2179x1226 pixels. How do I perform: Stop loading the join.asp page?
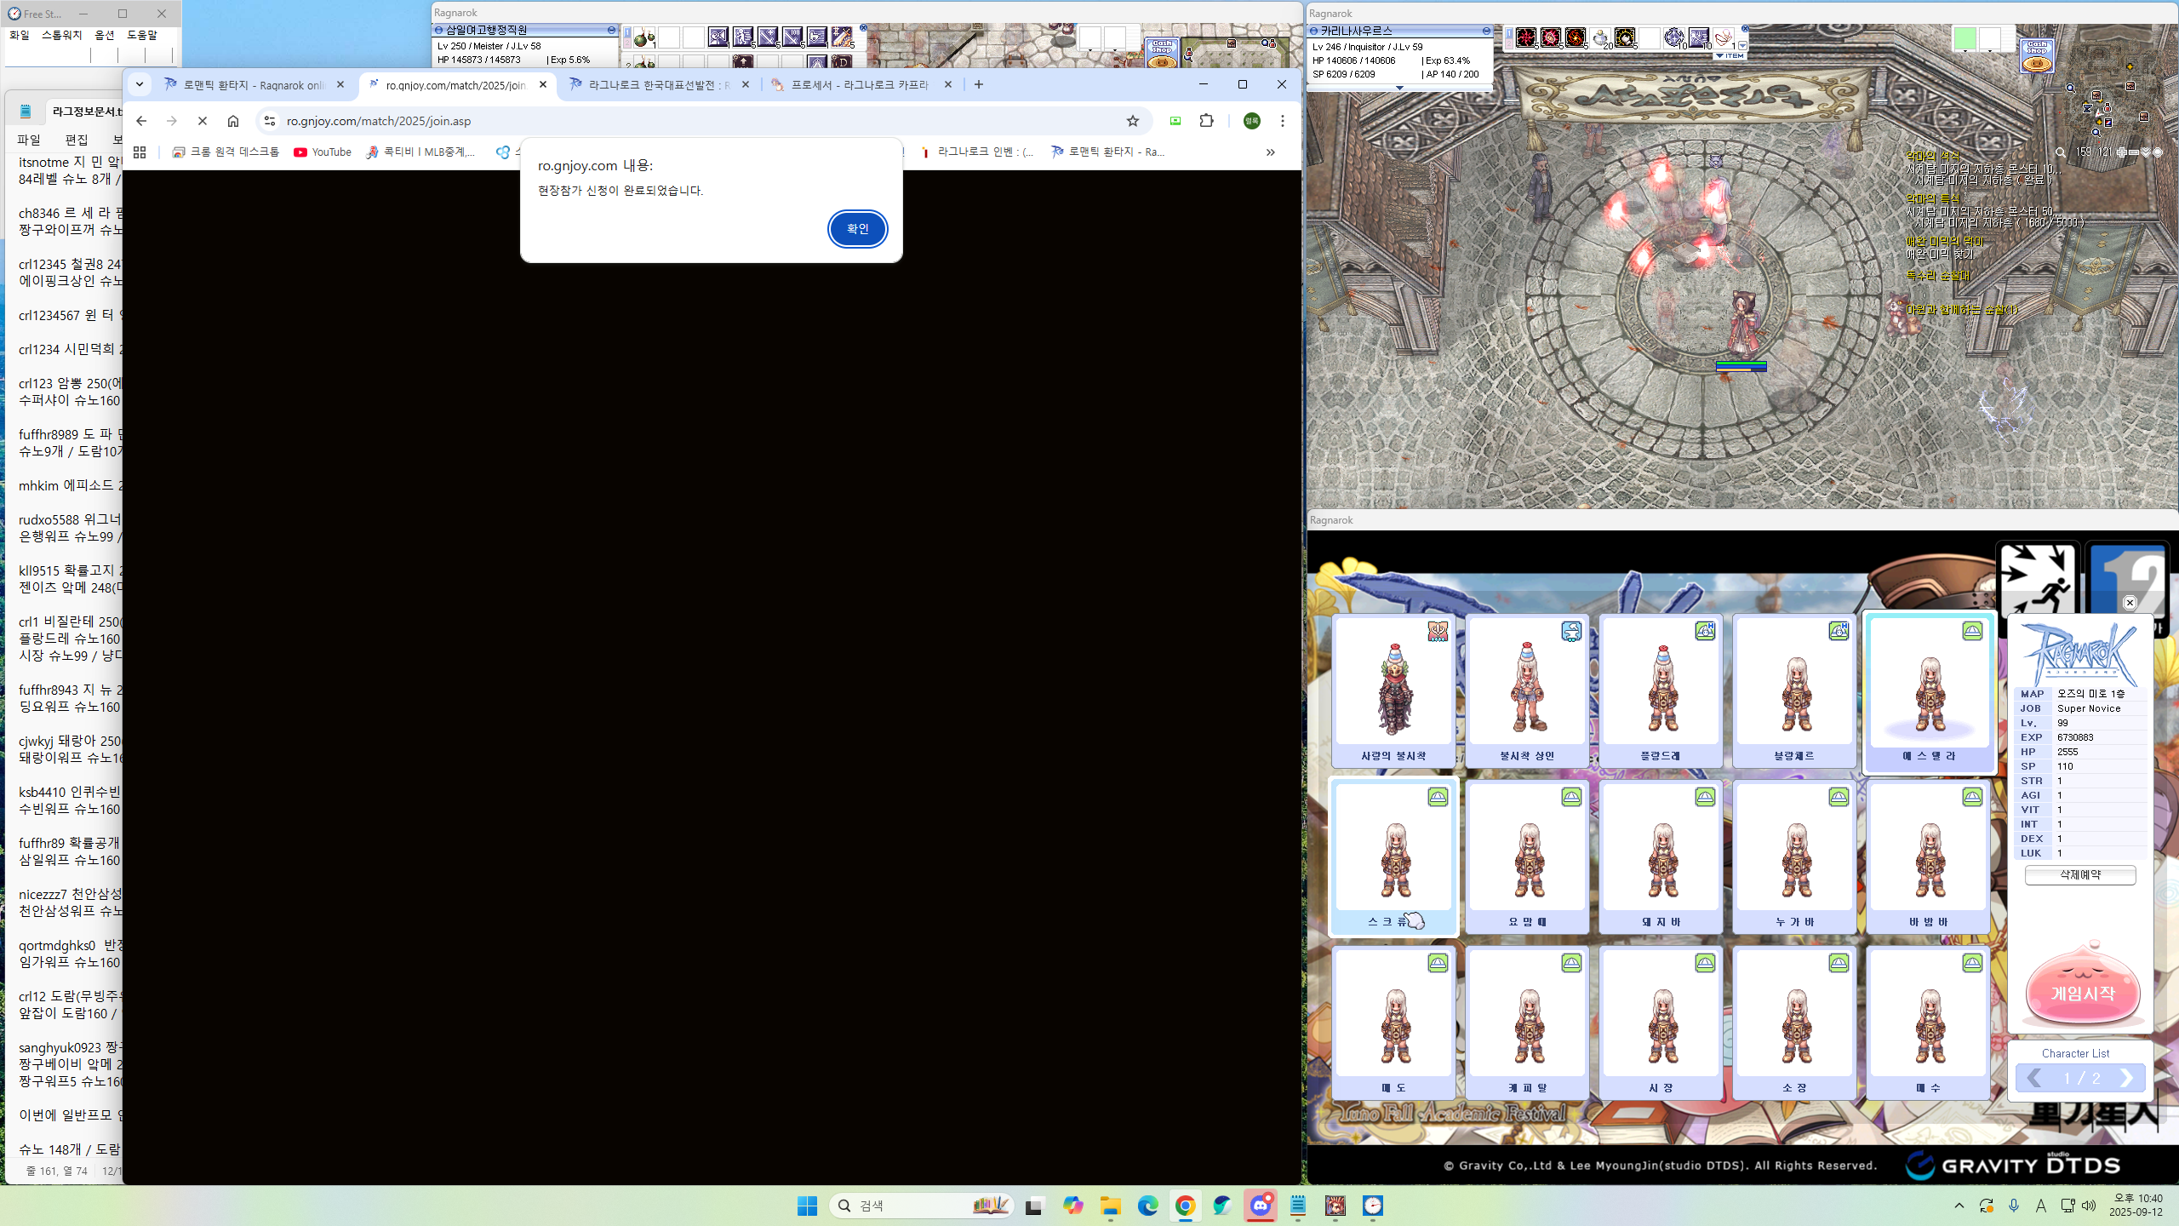pyautogui.click(x=203, y=121)
